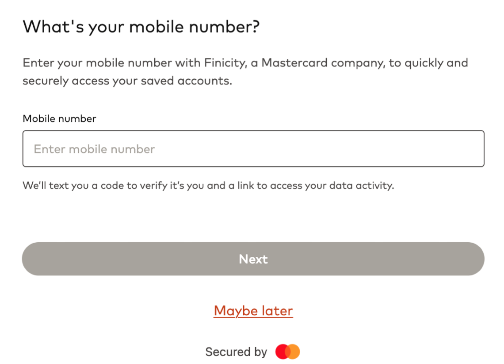Click the "Mobile number" field label

(x=59, y=119)
